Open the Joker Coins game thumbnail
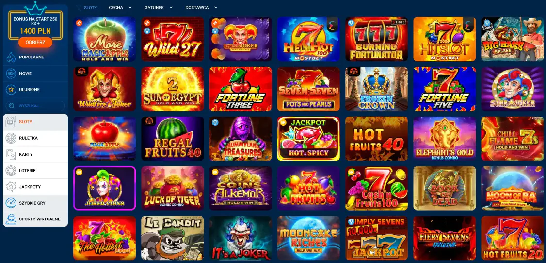Screen dimensions: 546x263 pos(104,188)
